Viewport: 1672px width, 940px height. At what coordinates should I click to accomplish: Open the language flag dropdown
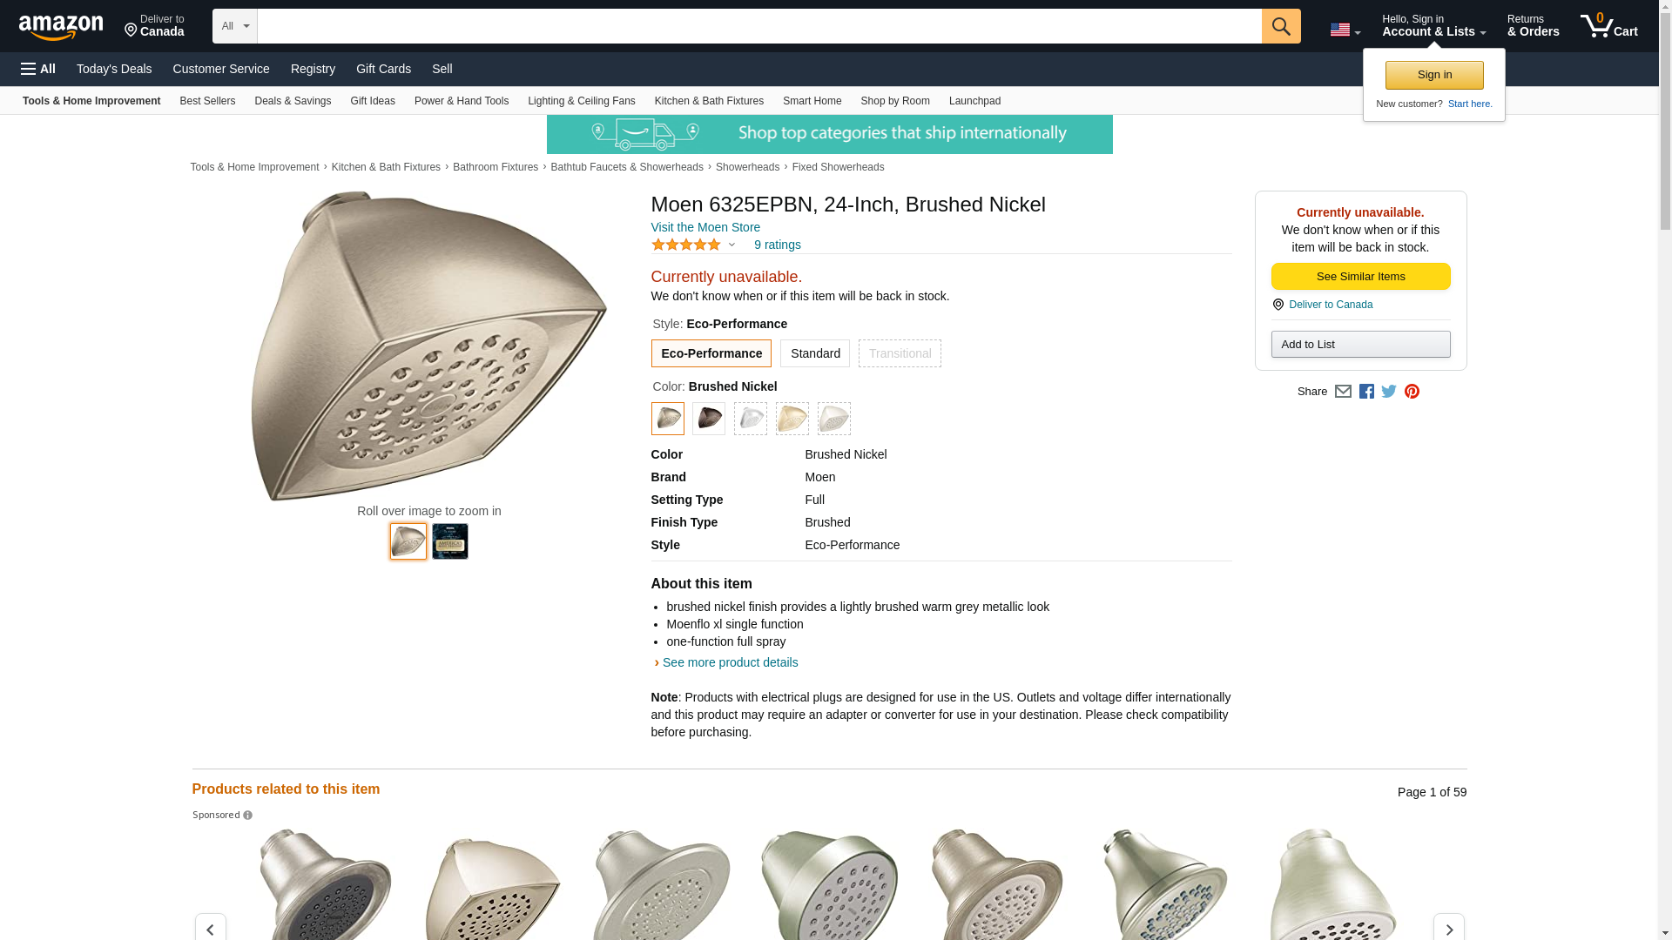click(x=1345, y=30)
